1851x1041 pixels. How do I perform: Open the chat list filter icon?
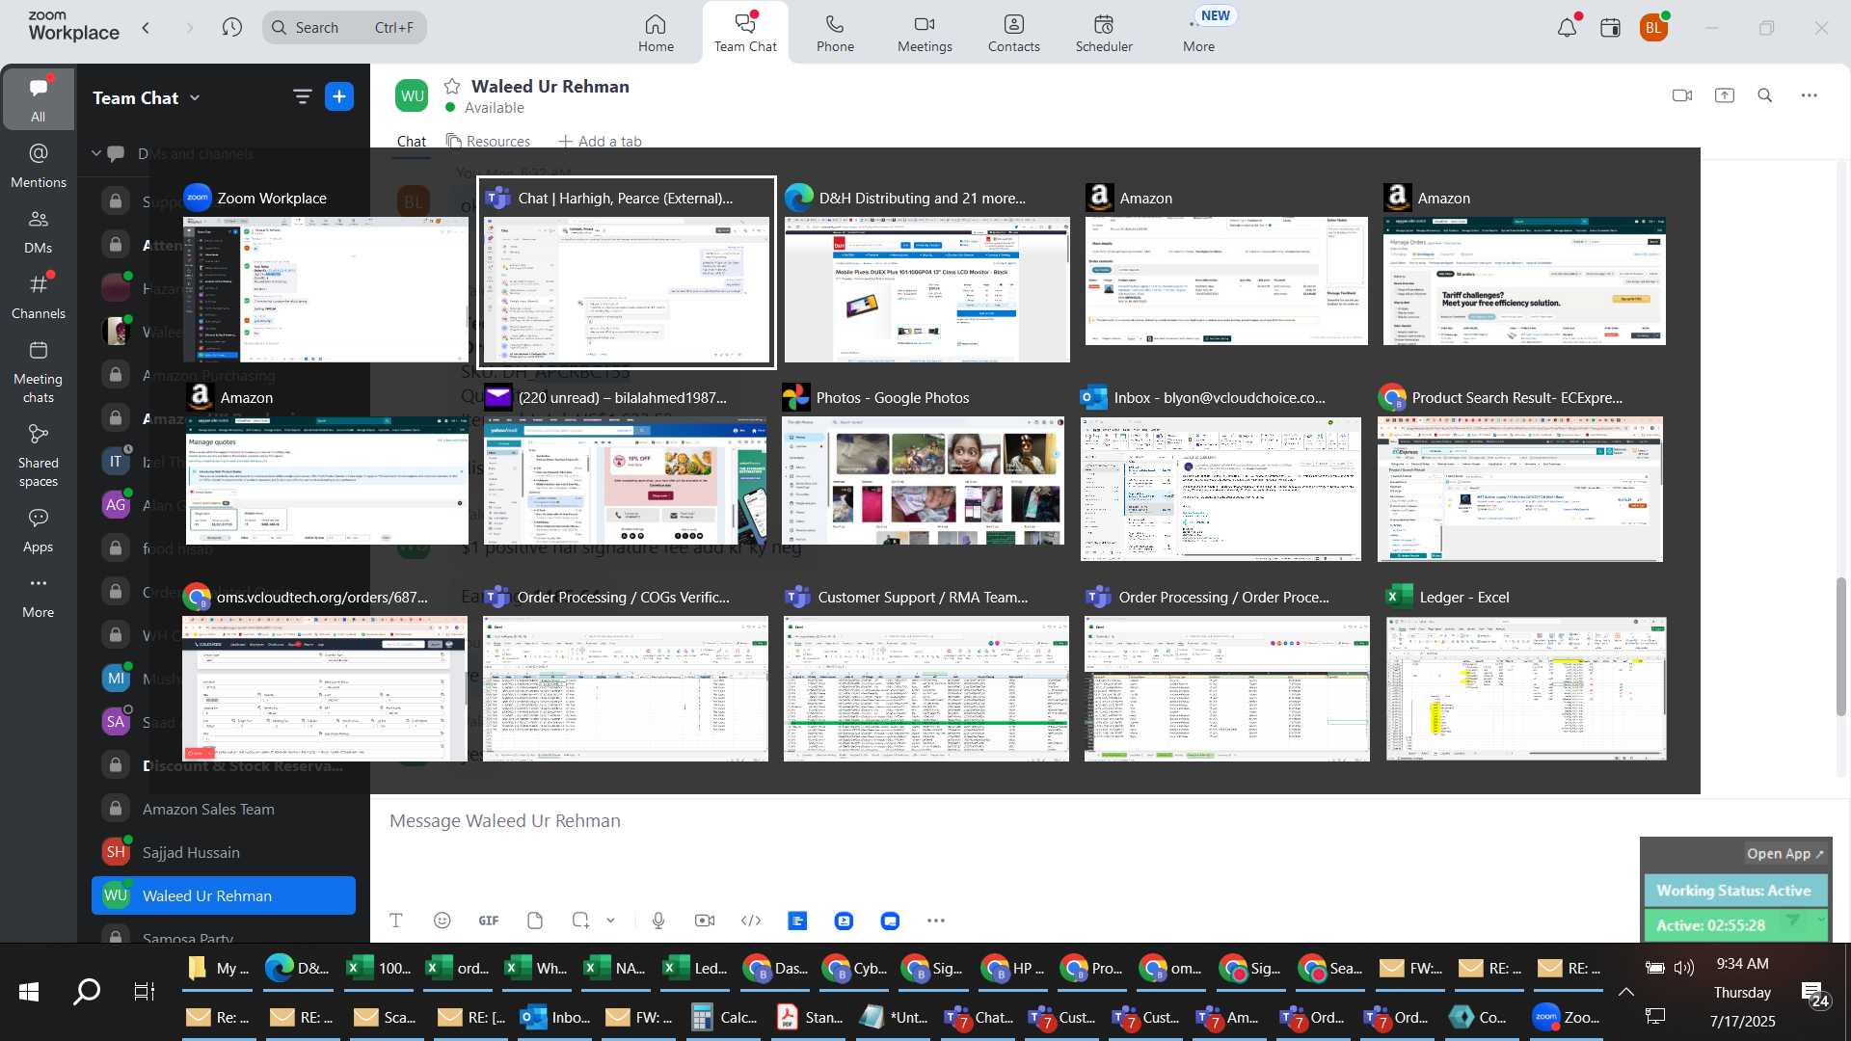click(x=302, y=96)
